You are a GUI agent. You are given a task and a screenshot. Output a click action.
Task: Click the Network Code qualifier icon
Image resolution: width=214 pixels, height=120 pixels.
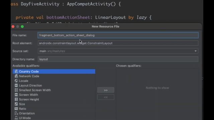(x=16, y=76)
